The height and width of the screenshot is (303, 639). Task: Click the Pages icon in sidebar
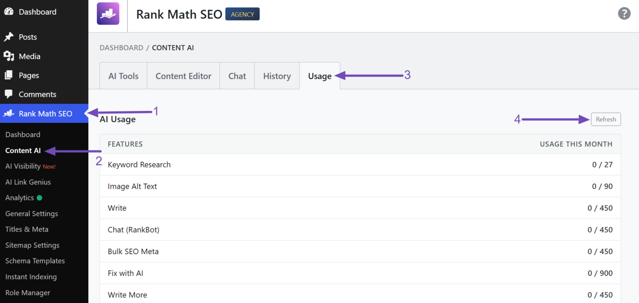click(x=9, y=75)
